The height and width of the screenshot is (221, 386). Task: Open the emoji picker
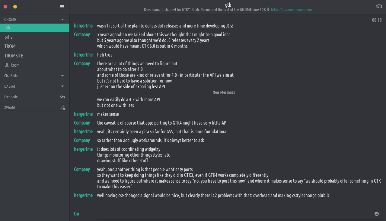click(377, 214)
